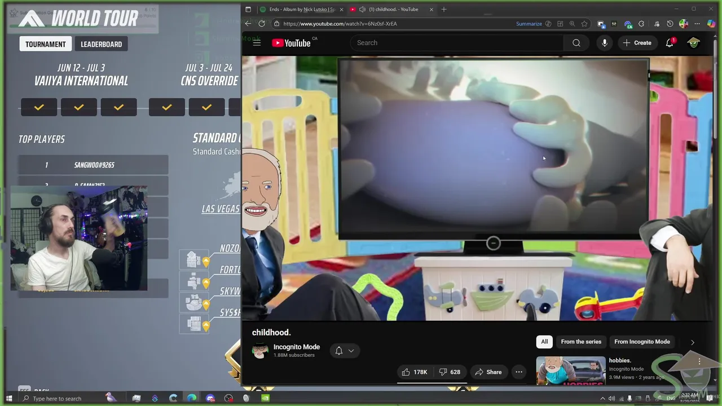
Task: Click the LAS VEGAS map label
Action: [221, 209]
